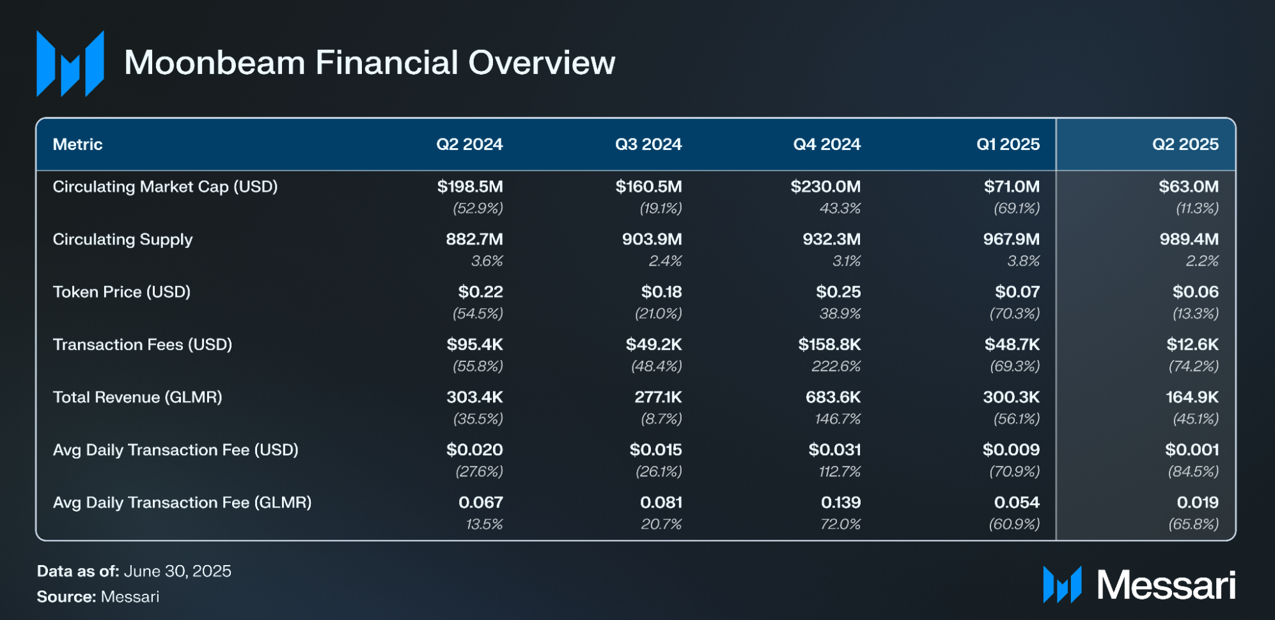This screenshot has width=1275, height=620.
Task: Click the '(52.9%)' change figure
Action: tap(478, 208)
